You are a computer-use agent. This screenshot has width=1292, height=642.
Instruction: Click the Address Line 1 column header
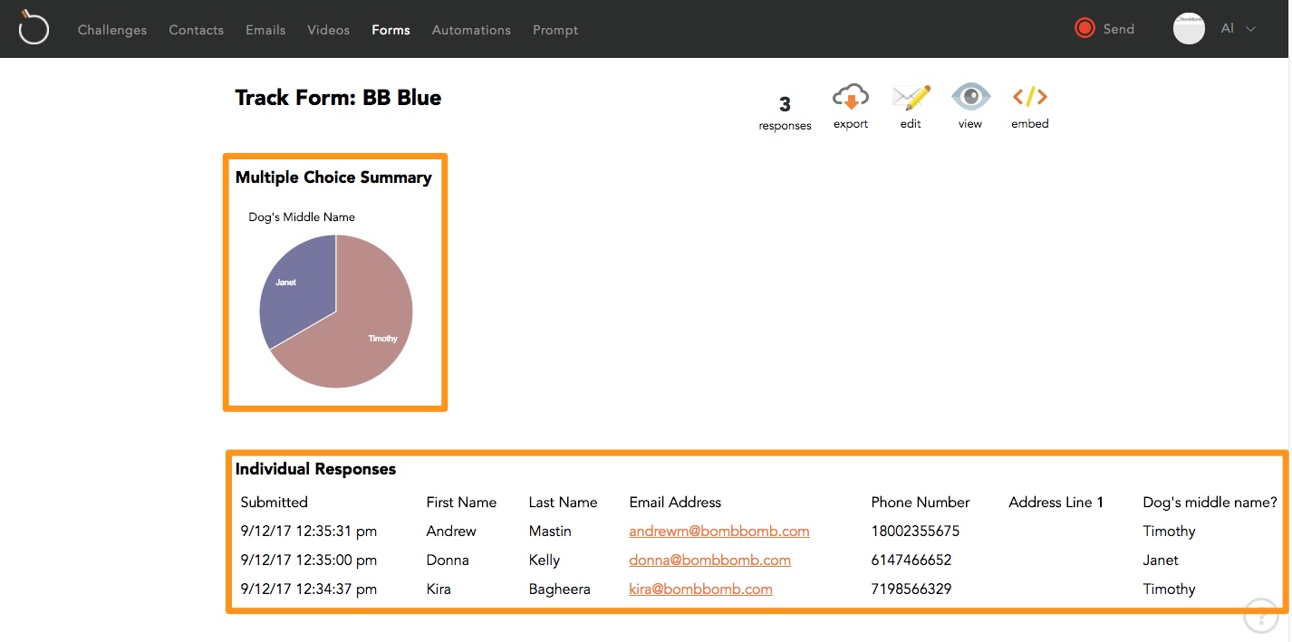[x=1056, y=503]
